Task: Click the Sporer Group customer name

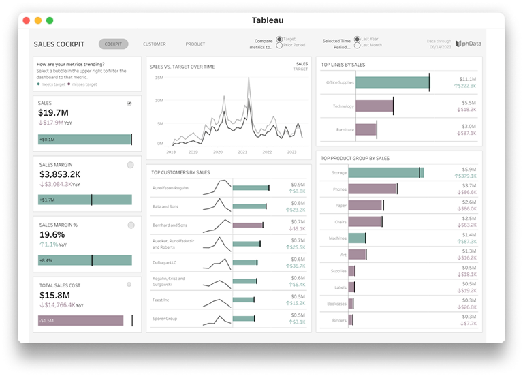Action: 165,319
